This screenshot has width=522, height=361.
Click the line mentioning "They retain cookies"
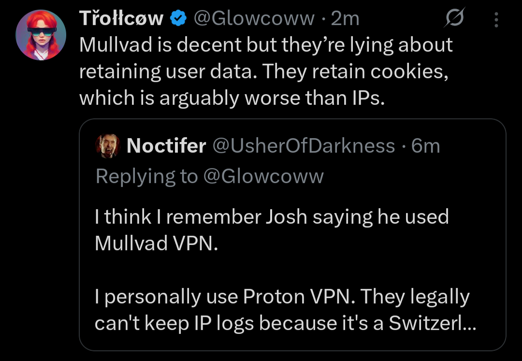click(267, 72)
